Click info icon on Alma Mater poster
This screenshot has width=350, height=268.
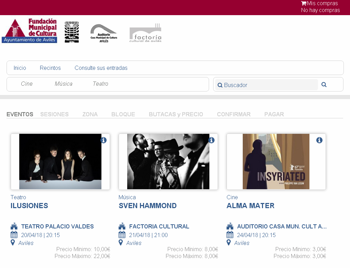(319, 140)
